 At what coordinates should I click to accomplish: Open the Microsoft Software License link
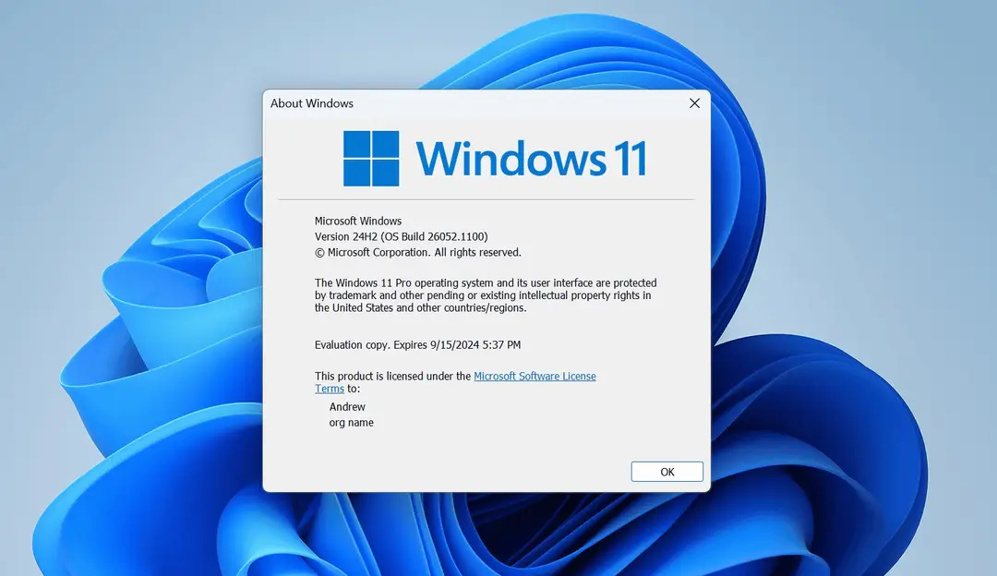coord(535,376)
